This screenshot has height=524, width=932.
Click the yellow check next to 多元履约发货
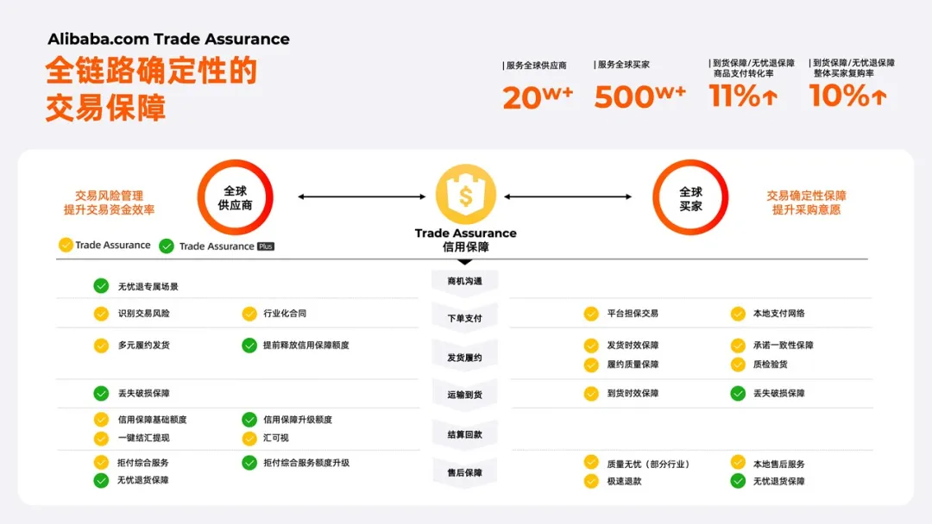click(x=101, y=346)
